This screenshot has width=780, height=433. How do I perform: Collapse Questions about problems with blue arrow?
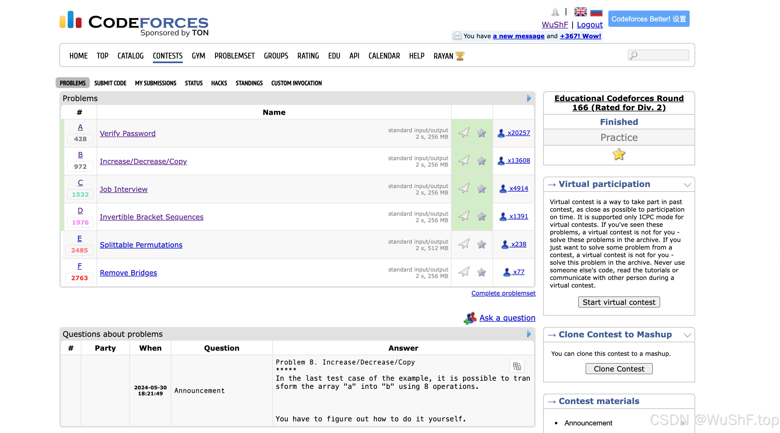(529, 334)
